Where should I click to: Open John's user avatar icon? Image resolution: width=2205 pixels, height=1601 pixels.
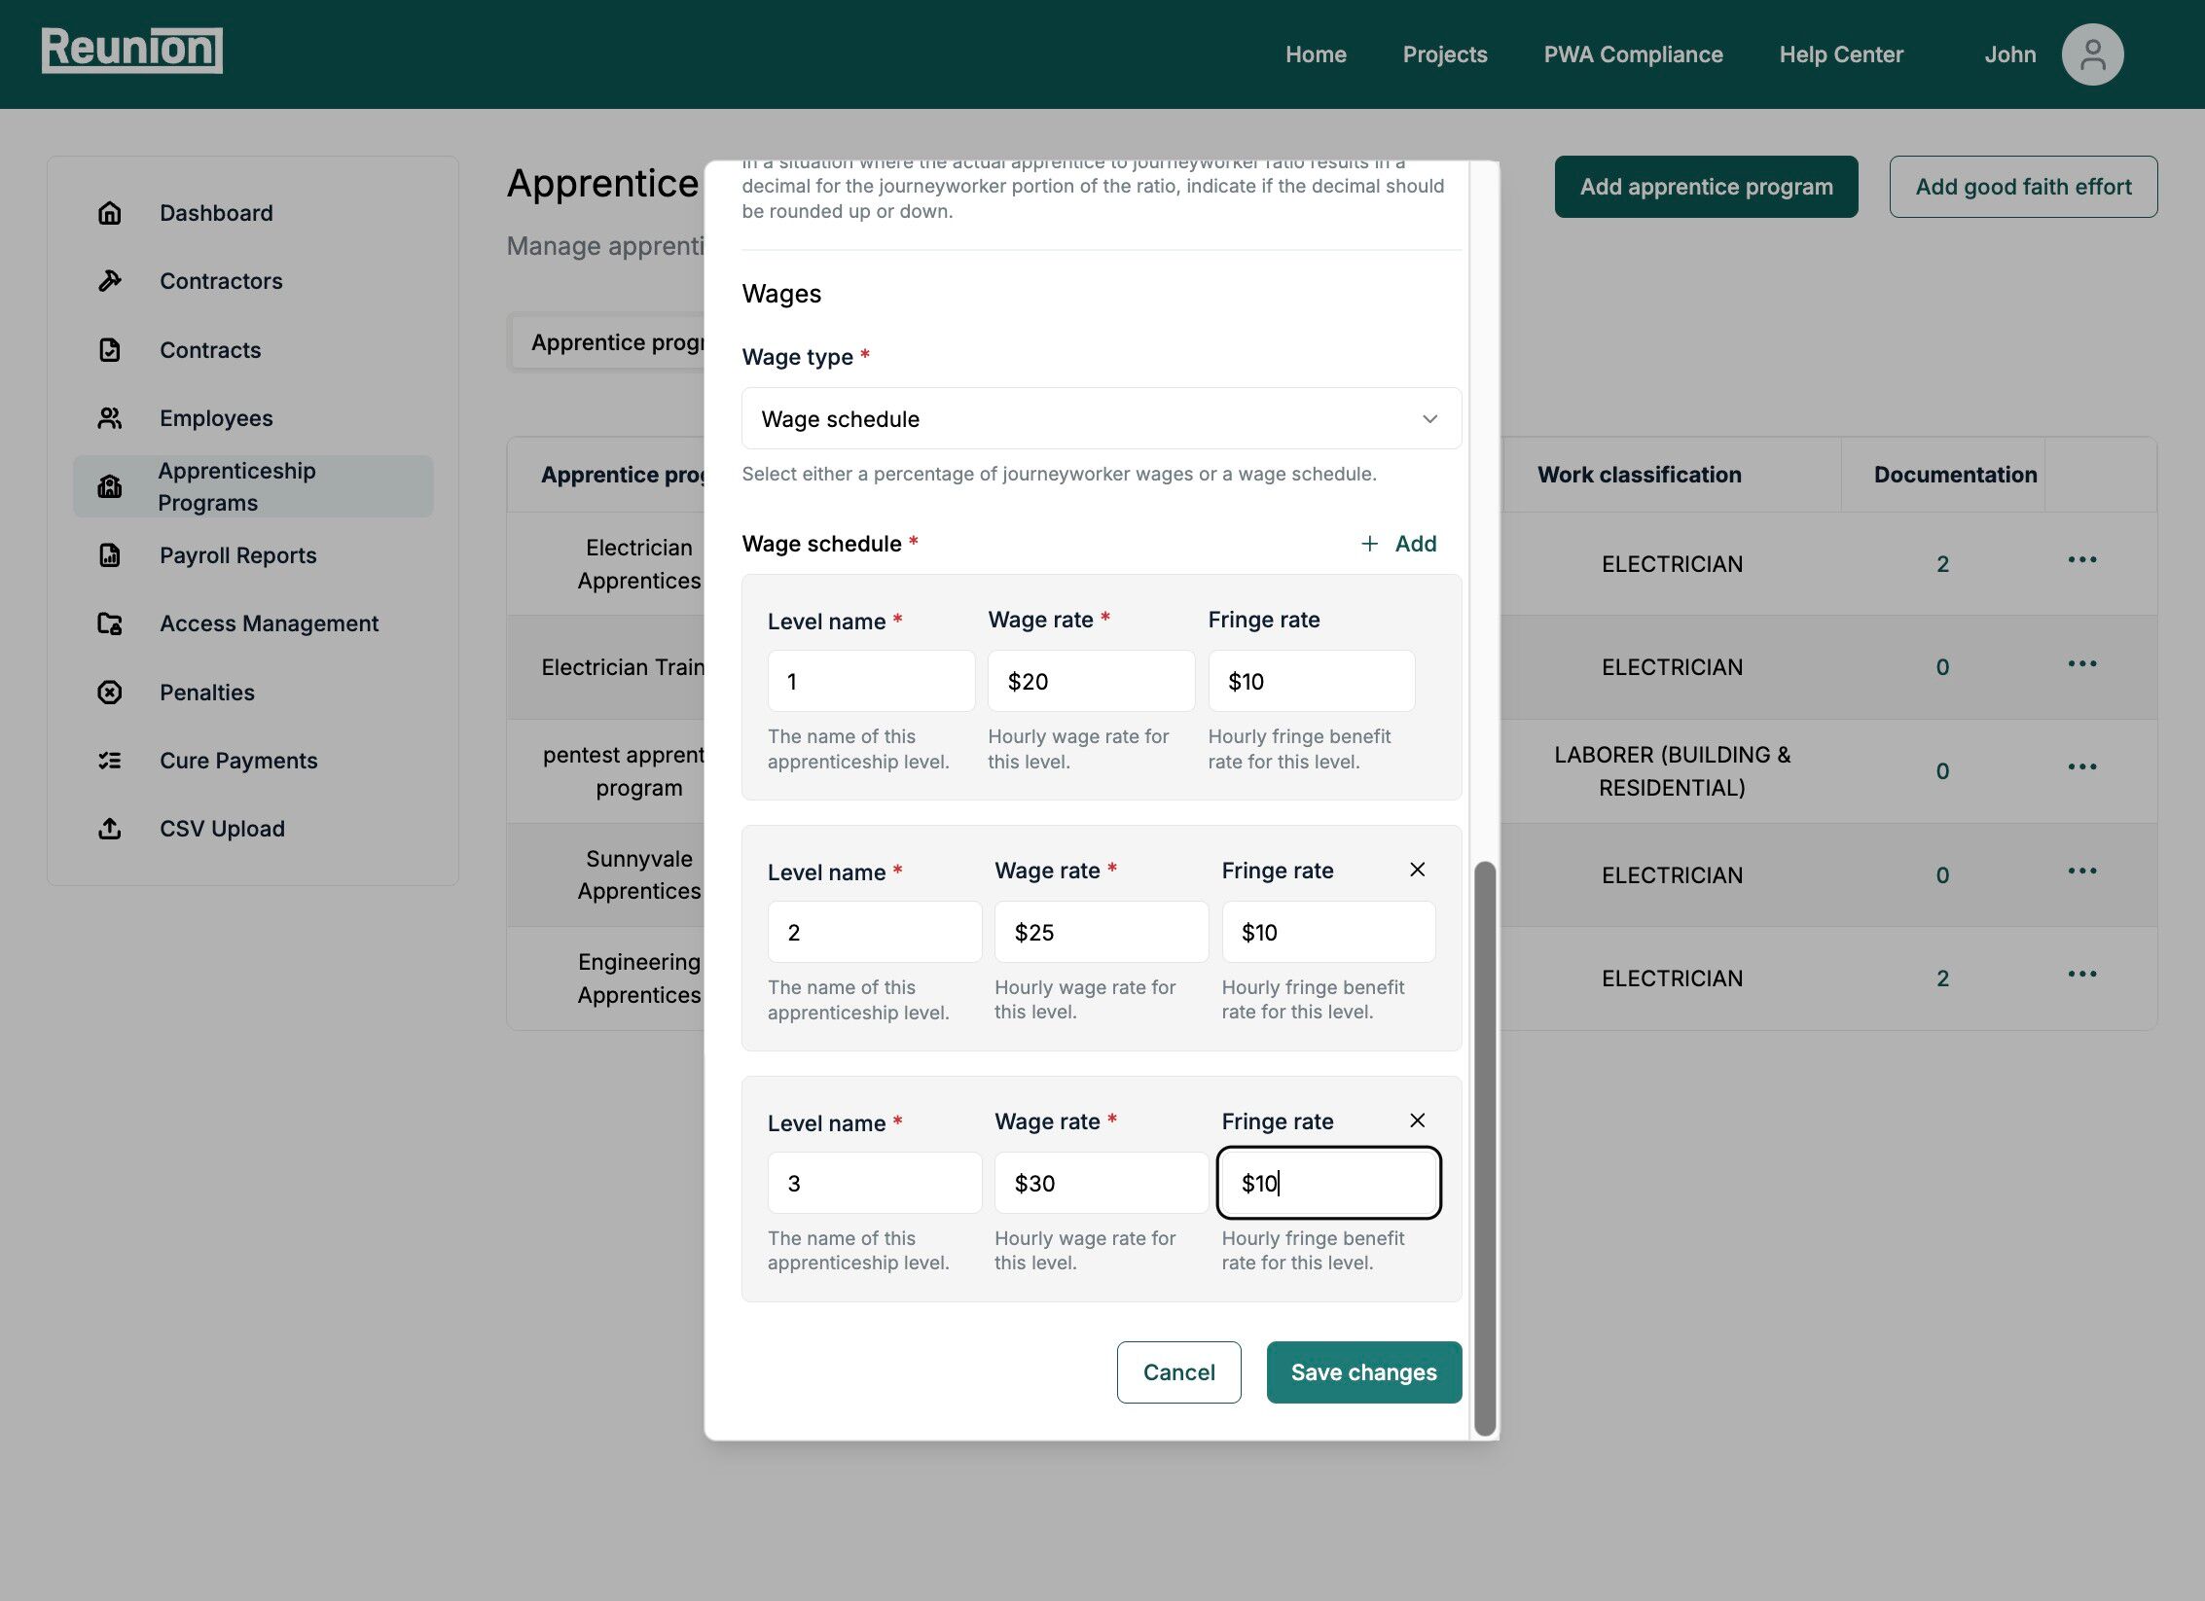(x=2091, y=54)
